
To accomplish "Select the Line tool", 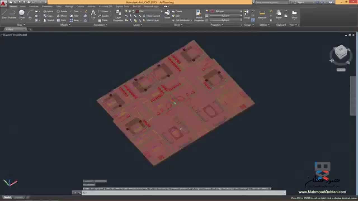I will click(x=4, y=15).
